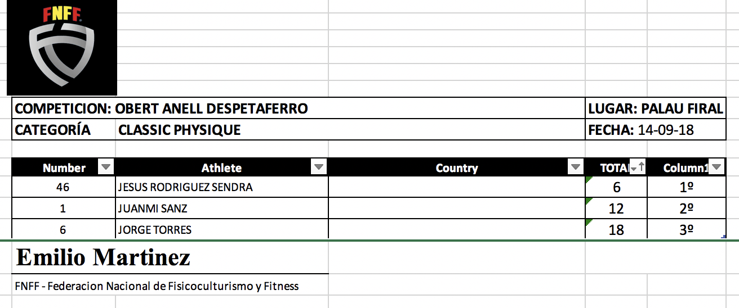Click the JESUS RODRIGUEZ SENDRA athlete cell
Viewport: 739px width, 308px height.
tap(185, 187)
